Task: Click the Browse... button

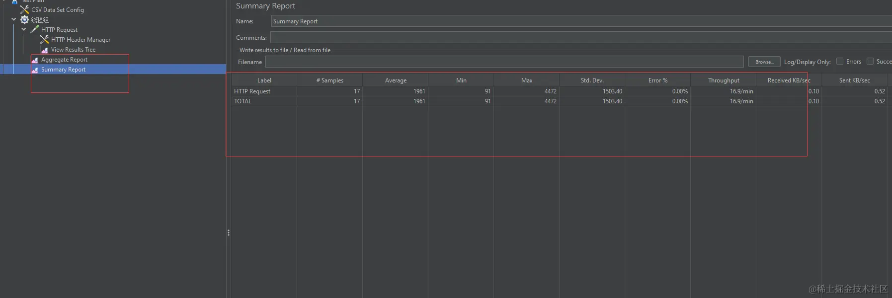Action: click(764, 62)
